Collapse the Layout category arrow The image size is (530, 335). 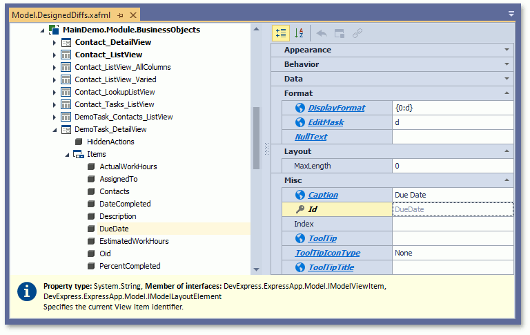point(507,151)
